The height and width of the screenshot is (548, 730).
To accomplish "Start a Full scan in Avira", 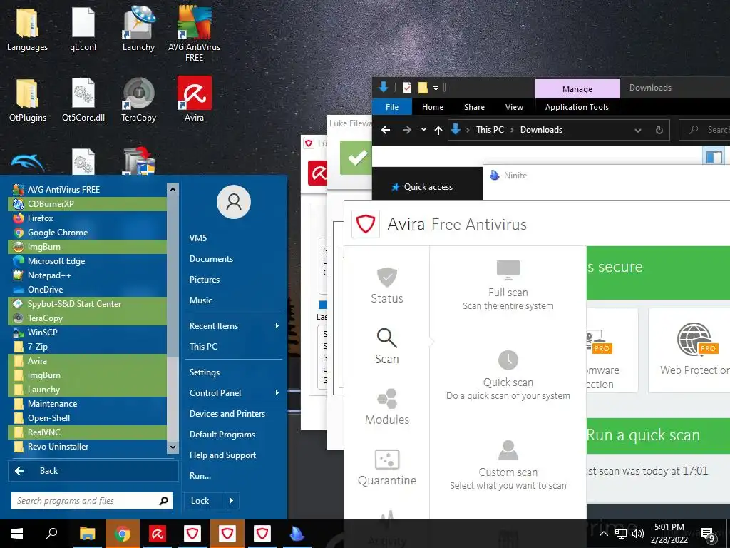I will [x=508, y=285].
